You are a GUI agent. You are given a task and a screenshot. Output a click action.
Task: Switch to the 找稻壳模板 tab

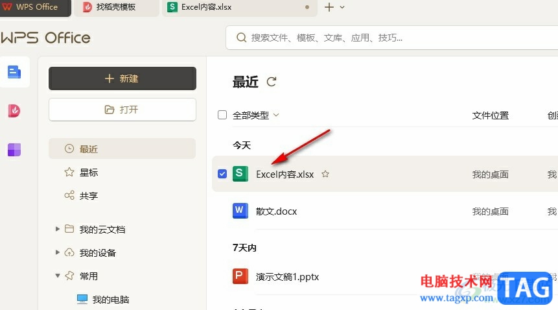pos(117,8)
